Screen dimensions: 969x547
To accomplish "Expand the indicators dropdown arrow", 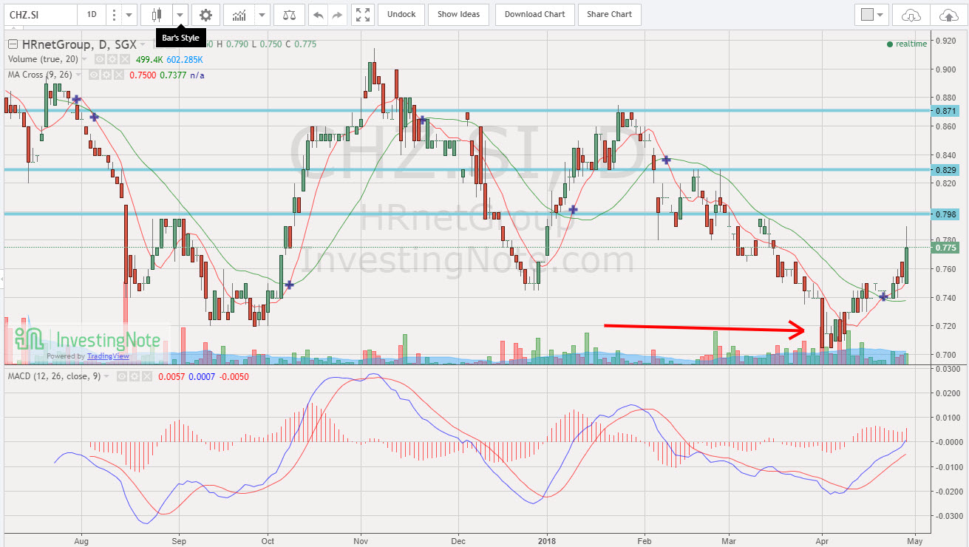I will click(x=262, y=15).
